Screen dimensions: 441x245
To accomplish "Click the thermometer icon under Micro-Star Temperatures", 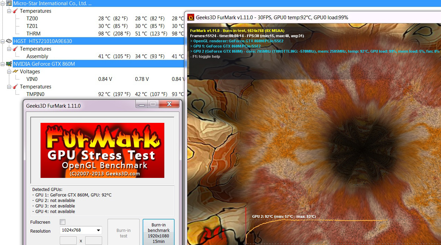I will (x=16, y=11).
